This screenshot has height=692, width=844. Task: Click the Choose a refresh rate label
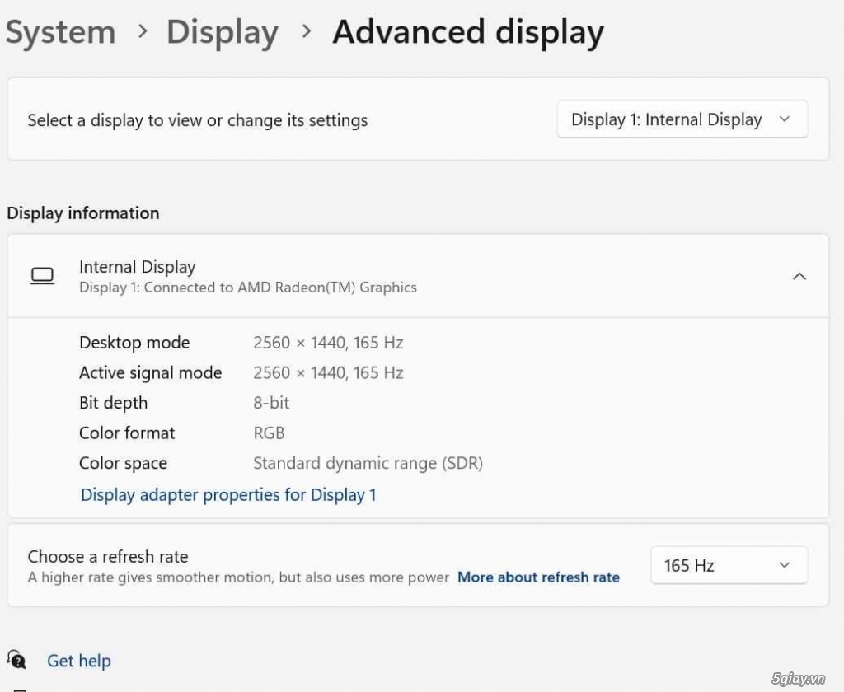(110, 556)
